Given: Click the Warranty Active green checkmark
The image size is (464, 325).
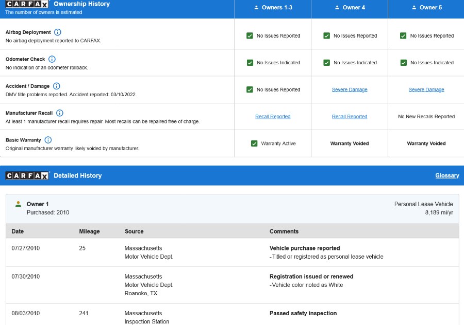Looking at the screenshot, I should tap(254, 143).
